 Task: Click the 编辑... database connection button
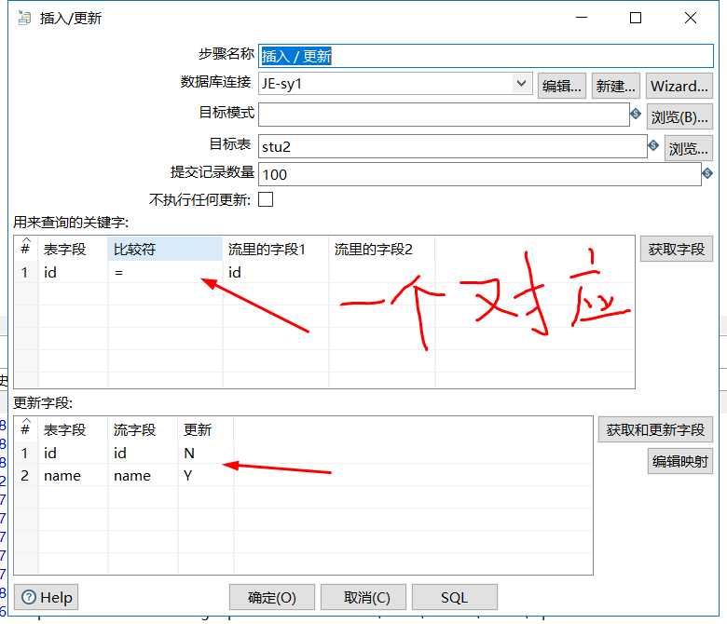tap(562, 86)
